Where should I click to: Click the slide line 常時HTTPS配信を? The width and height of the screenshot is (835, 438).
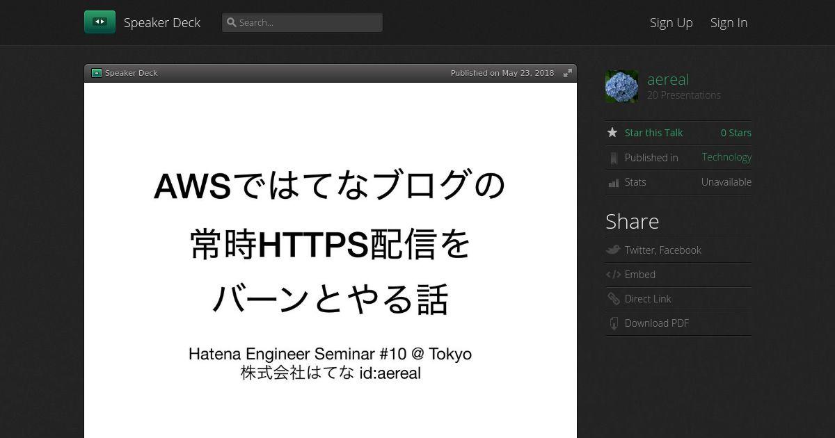330,243
